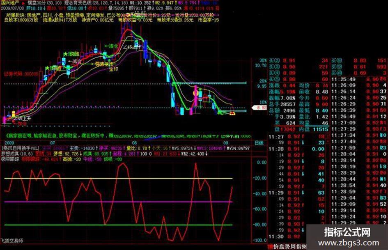Click the ∠45上升 label near the chart start
Screen dimensions: 388x250
22,119
